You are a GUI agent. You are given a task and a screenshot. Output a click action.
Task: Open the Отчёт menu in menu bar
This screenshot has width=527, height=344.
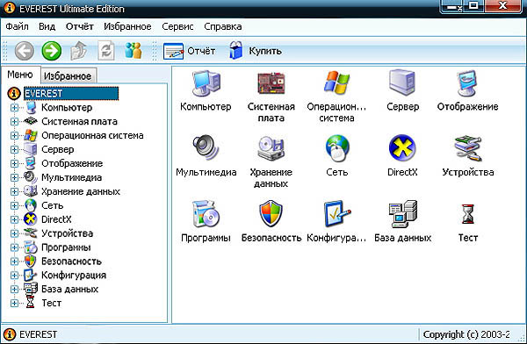(x=80, y=26)
